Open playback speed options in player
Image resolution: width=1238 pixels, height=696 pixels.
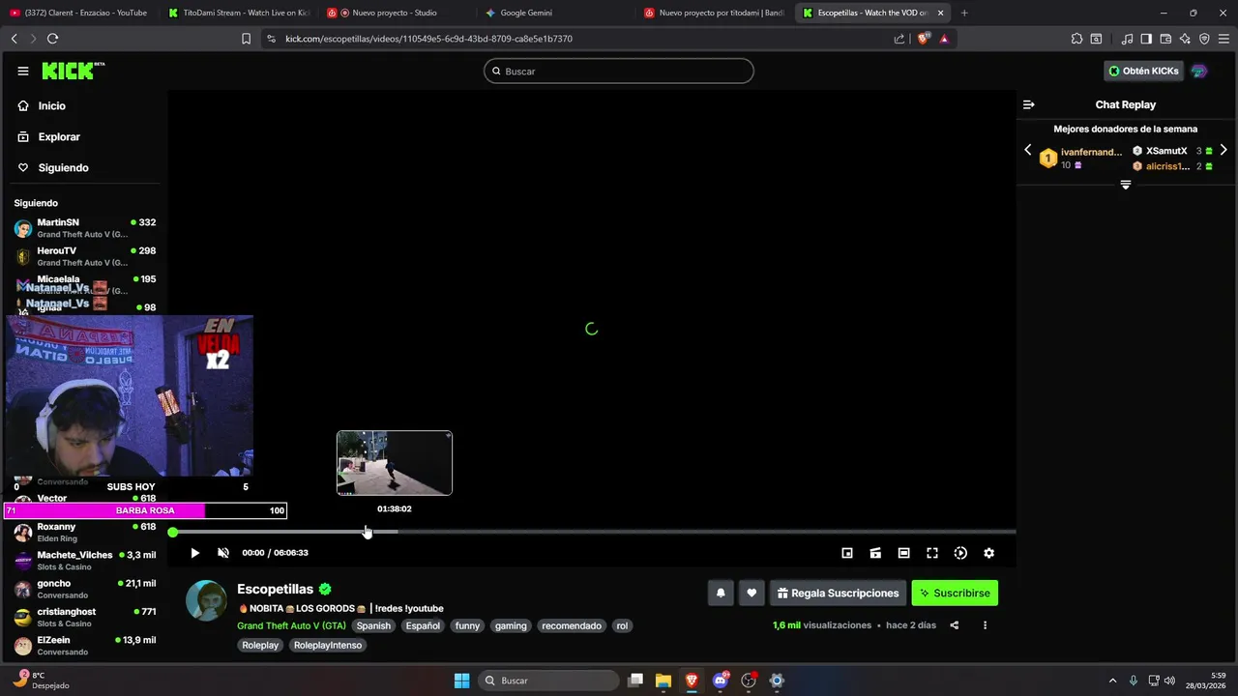(960, 553)
